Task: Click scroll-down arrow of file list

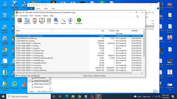Action: 144,70
